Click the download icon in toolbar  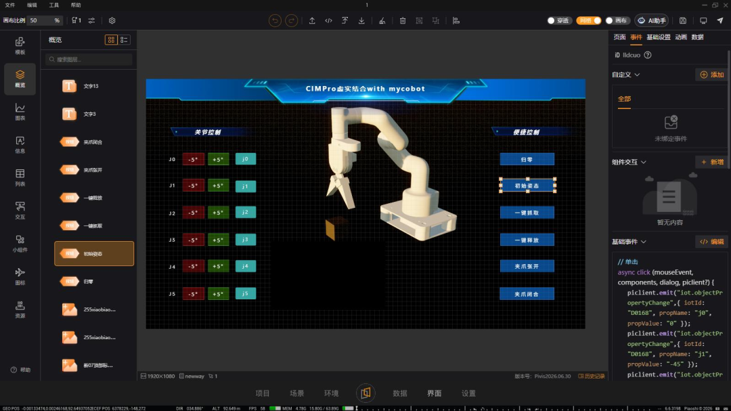point(361,20)
